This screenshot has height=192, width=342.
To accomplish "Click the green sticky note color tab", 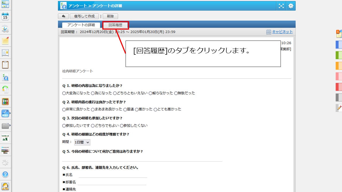I will 339,55.
